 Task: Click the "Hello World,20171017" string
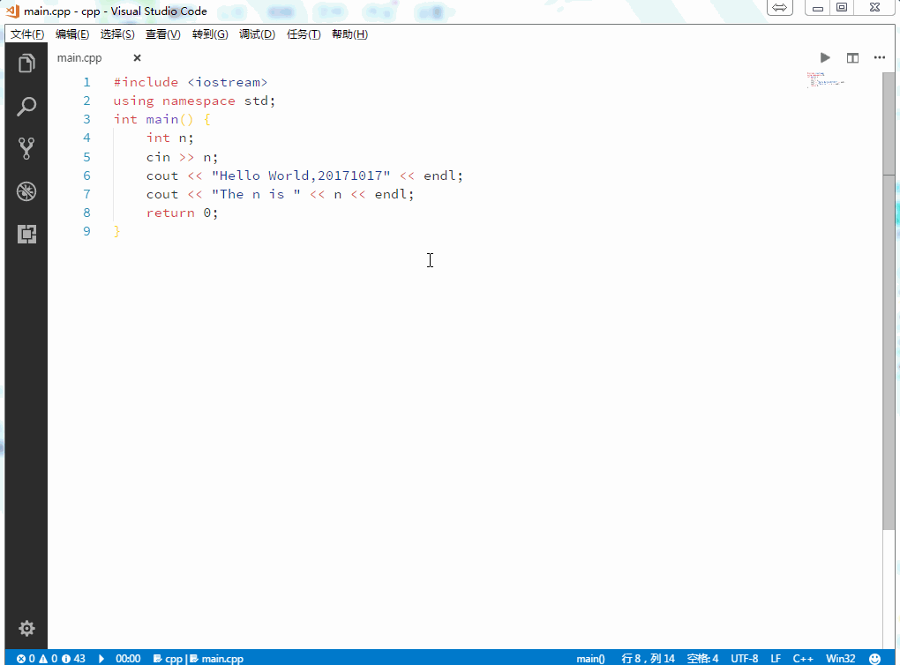point(301,176)
